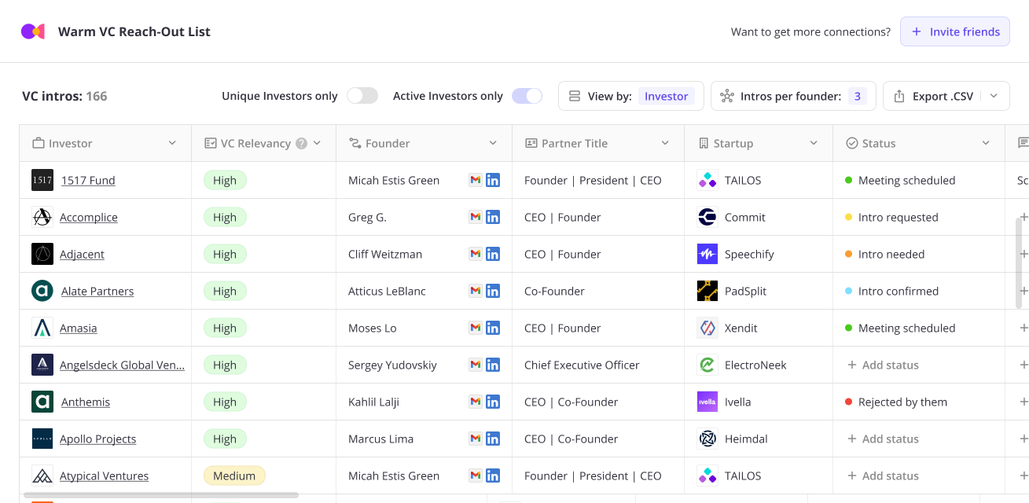Click the ElectroNeek startup logo
This screenshot has width=1029, height=503.
click(707, 365)
